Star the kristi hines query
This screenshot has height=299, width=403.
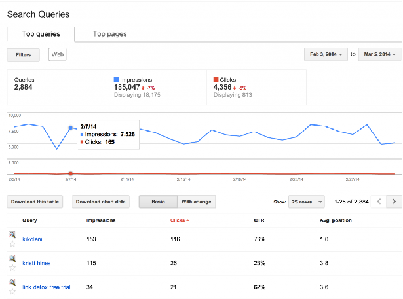pos(12,268)
